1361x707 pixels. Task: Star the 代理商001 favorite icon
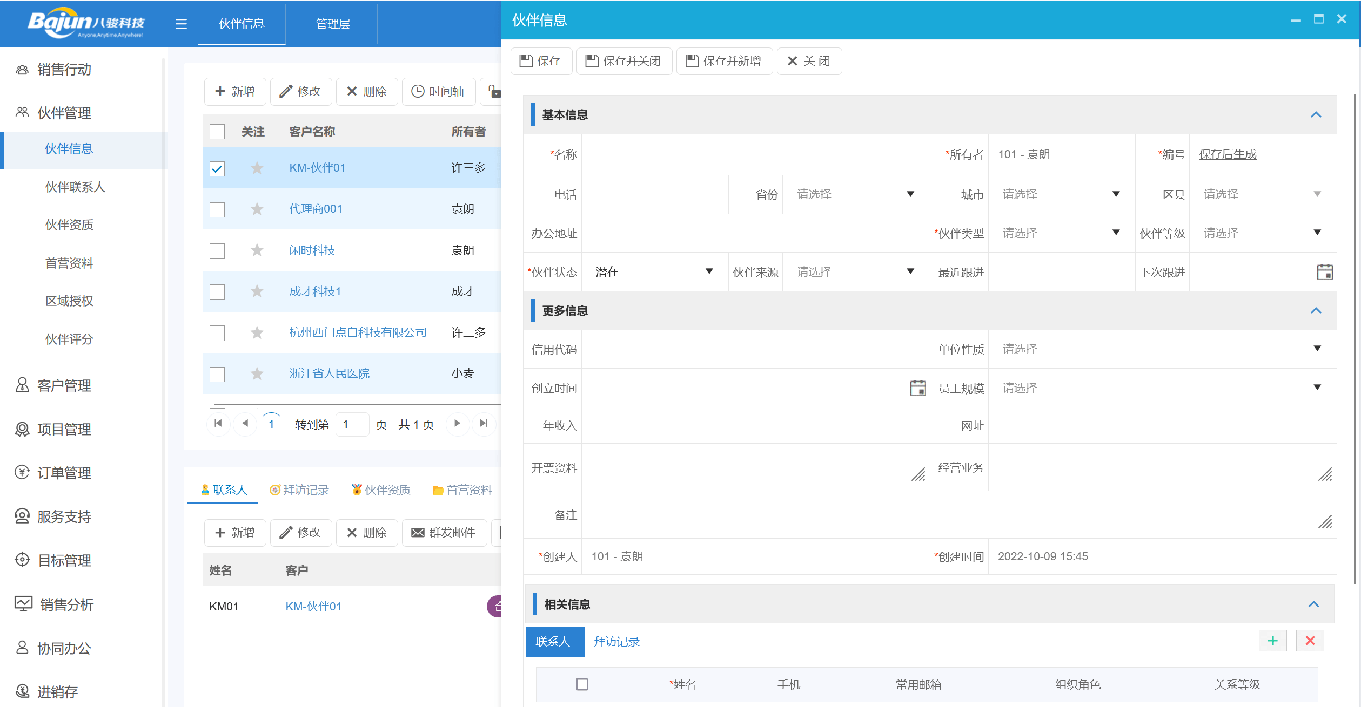256,209
